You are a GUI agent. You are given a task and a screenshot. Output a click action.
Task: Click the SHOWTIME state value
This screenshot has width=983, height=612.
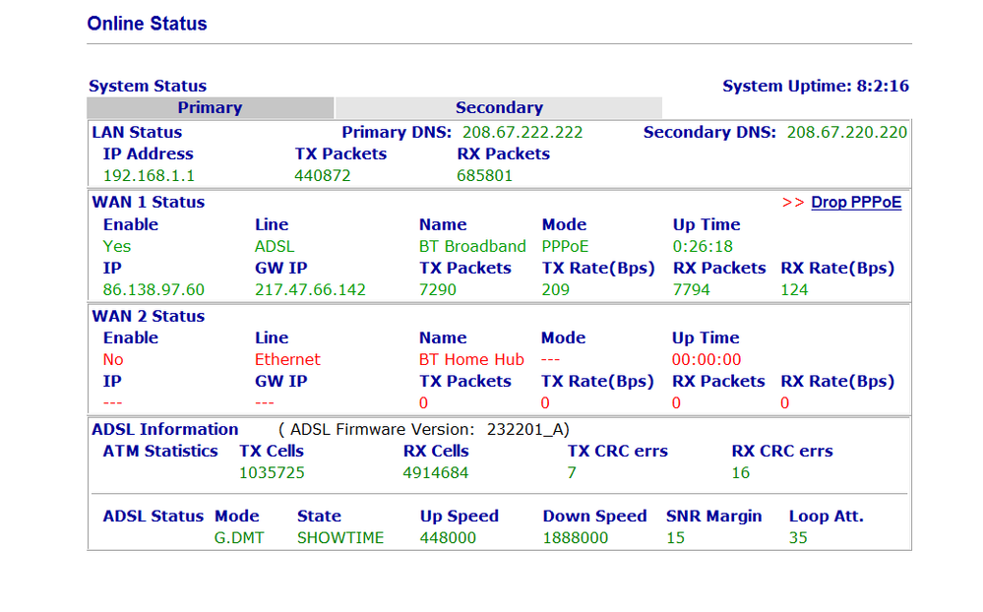340,538
